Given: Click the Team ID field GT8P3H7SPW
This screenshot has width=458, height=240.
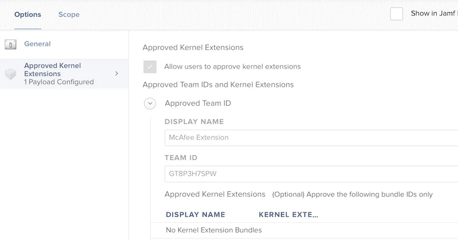Looking at the screenshot, I should (311, 174).
